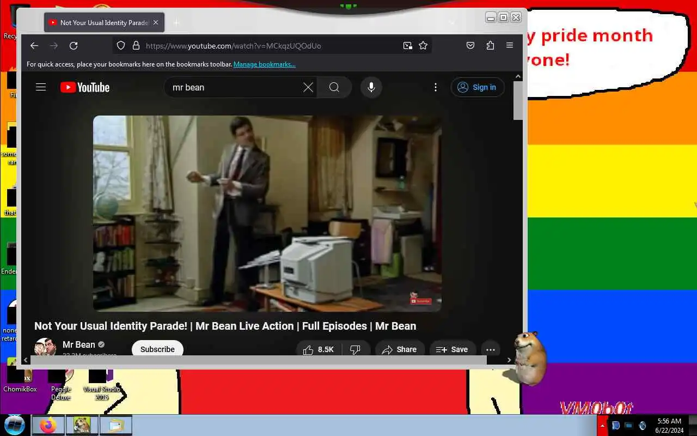Screen dimensions: 697x436
Task: Close the Not Your Usual Identity Parade tab
Action: [156, 22]
